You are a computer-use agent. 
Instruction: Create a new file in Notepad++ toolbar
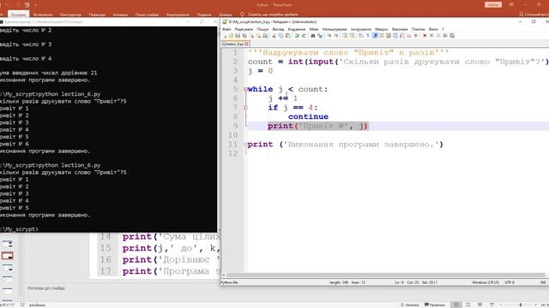coord(225,36)
